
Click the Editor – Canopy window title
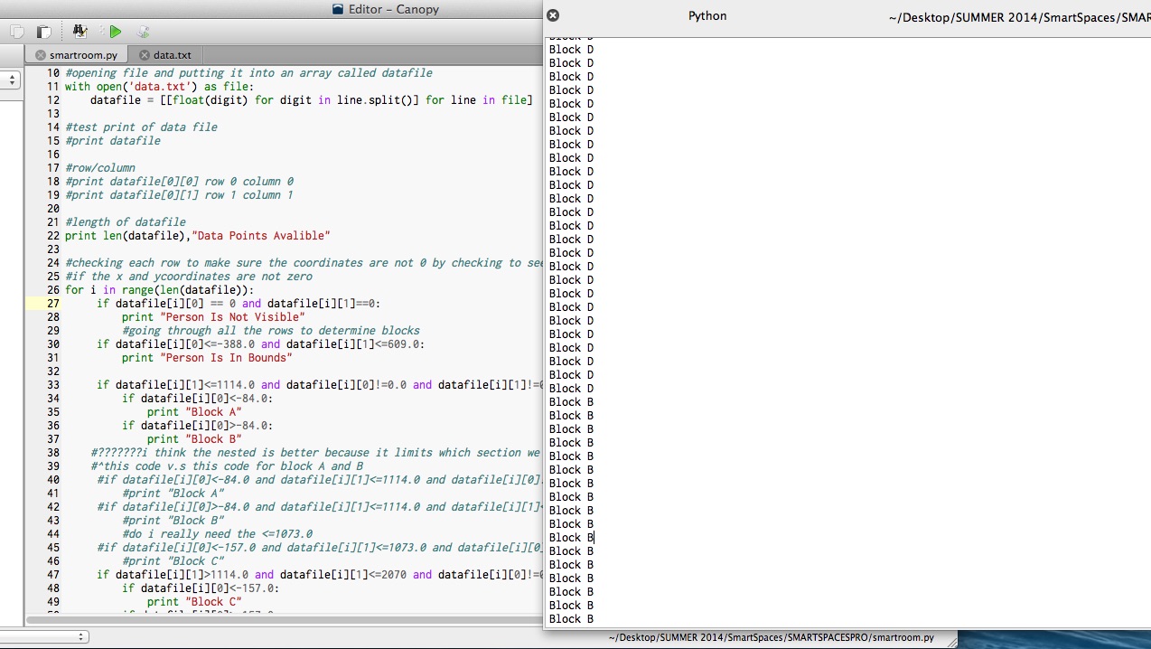click(x=394, y=9)
